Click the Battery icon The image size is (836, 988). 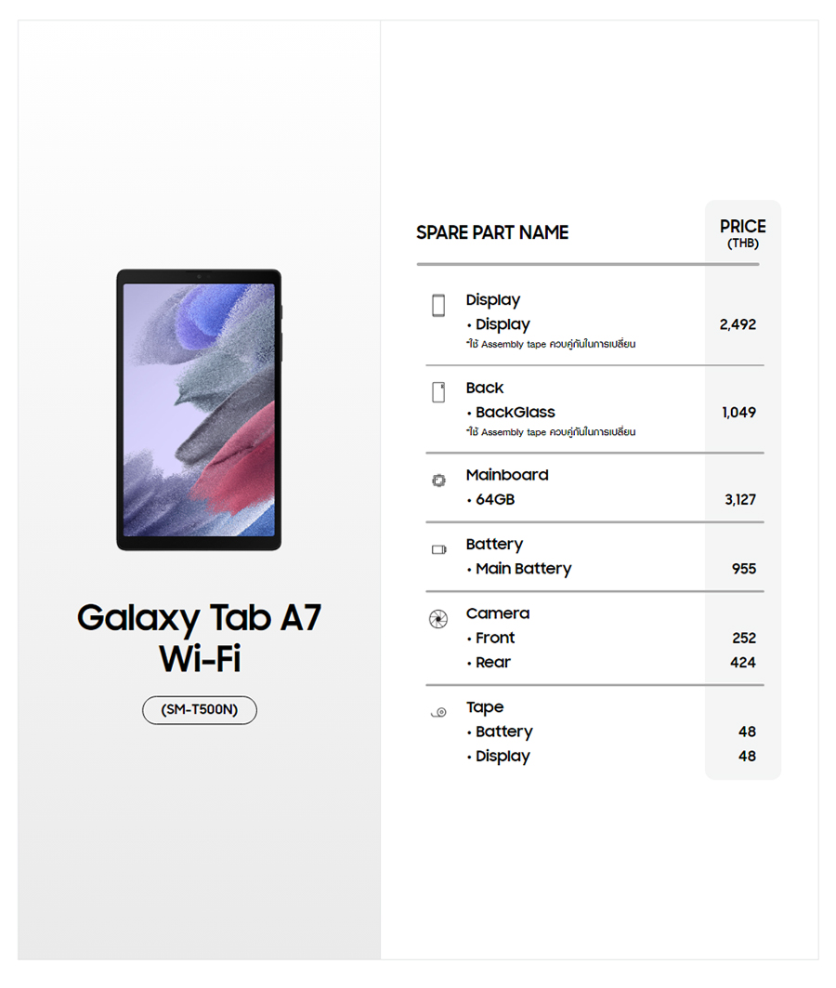[x=438, y=550]
